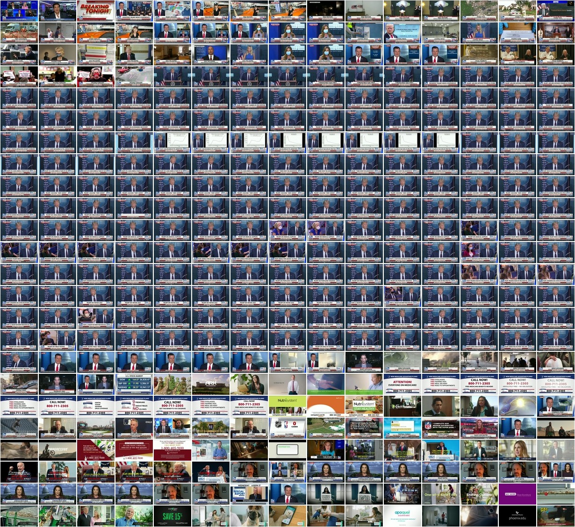Click the pug dog close-up thumbnail
This screenshot has width=575, height=527.
(249, 515)
